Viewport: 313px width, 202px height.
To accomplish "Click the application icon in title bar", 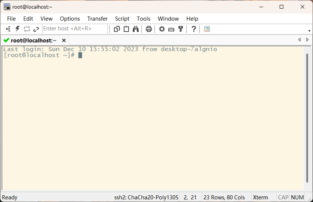I will [x=7, y=7].
